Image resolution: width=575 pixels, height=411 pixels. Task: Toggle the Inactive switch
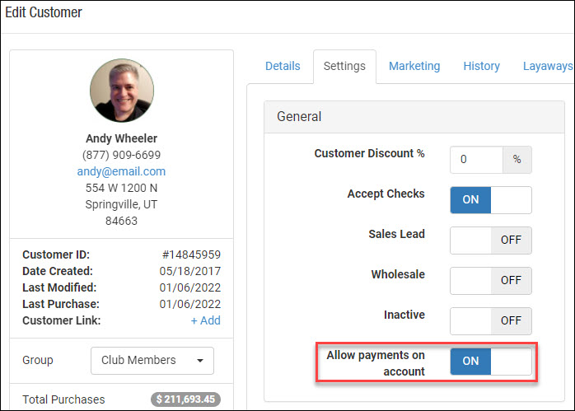[491, 320]
